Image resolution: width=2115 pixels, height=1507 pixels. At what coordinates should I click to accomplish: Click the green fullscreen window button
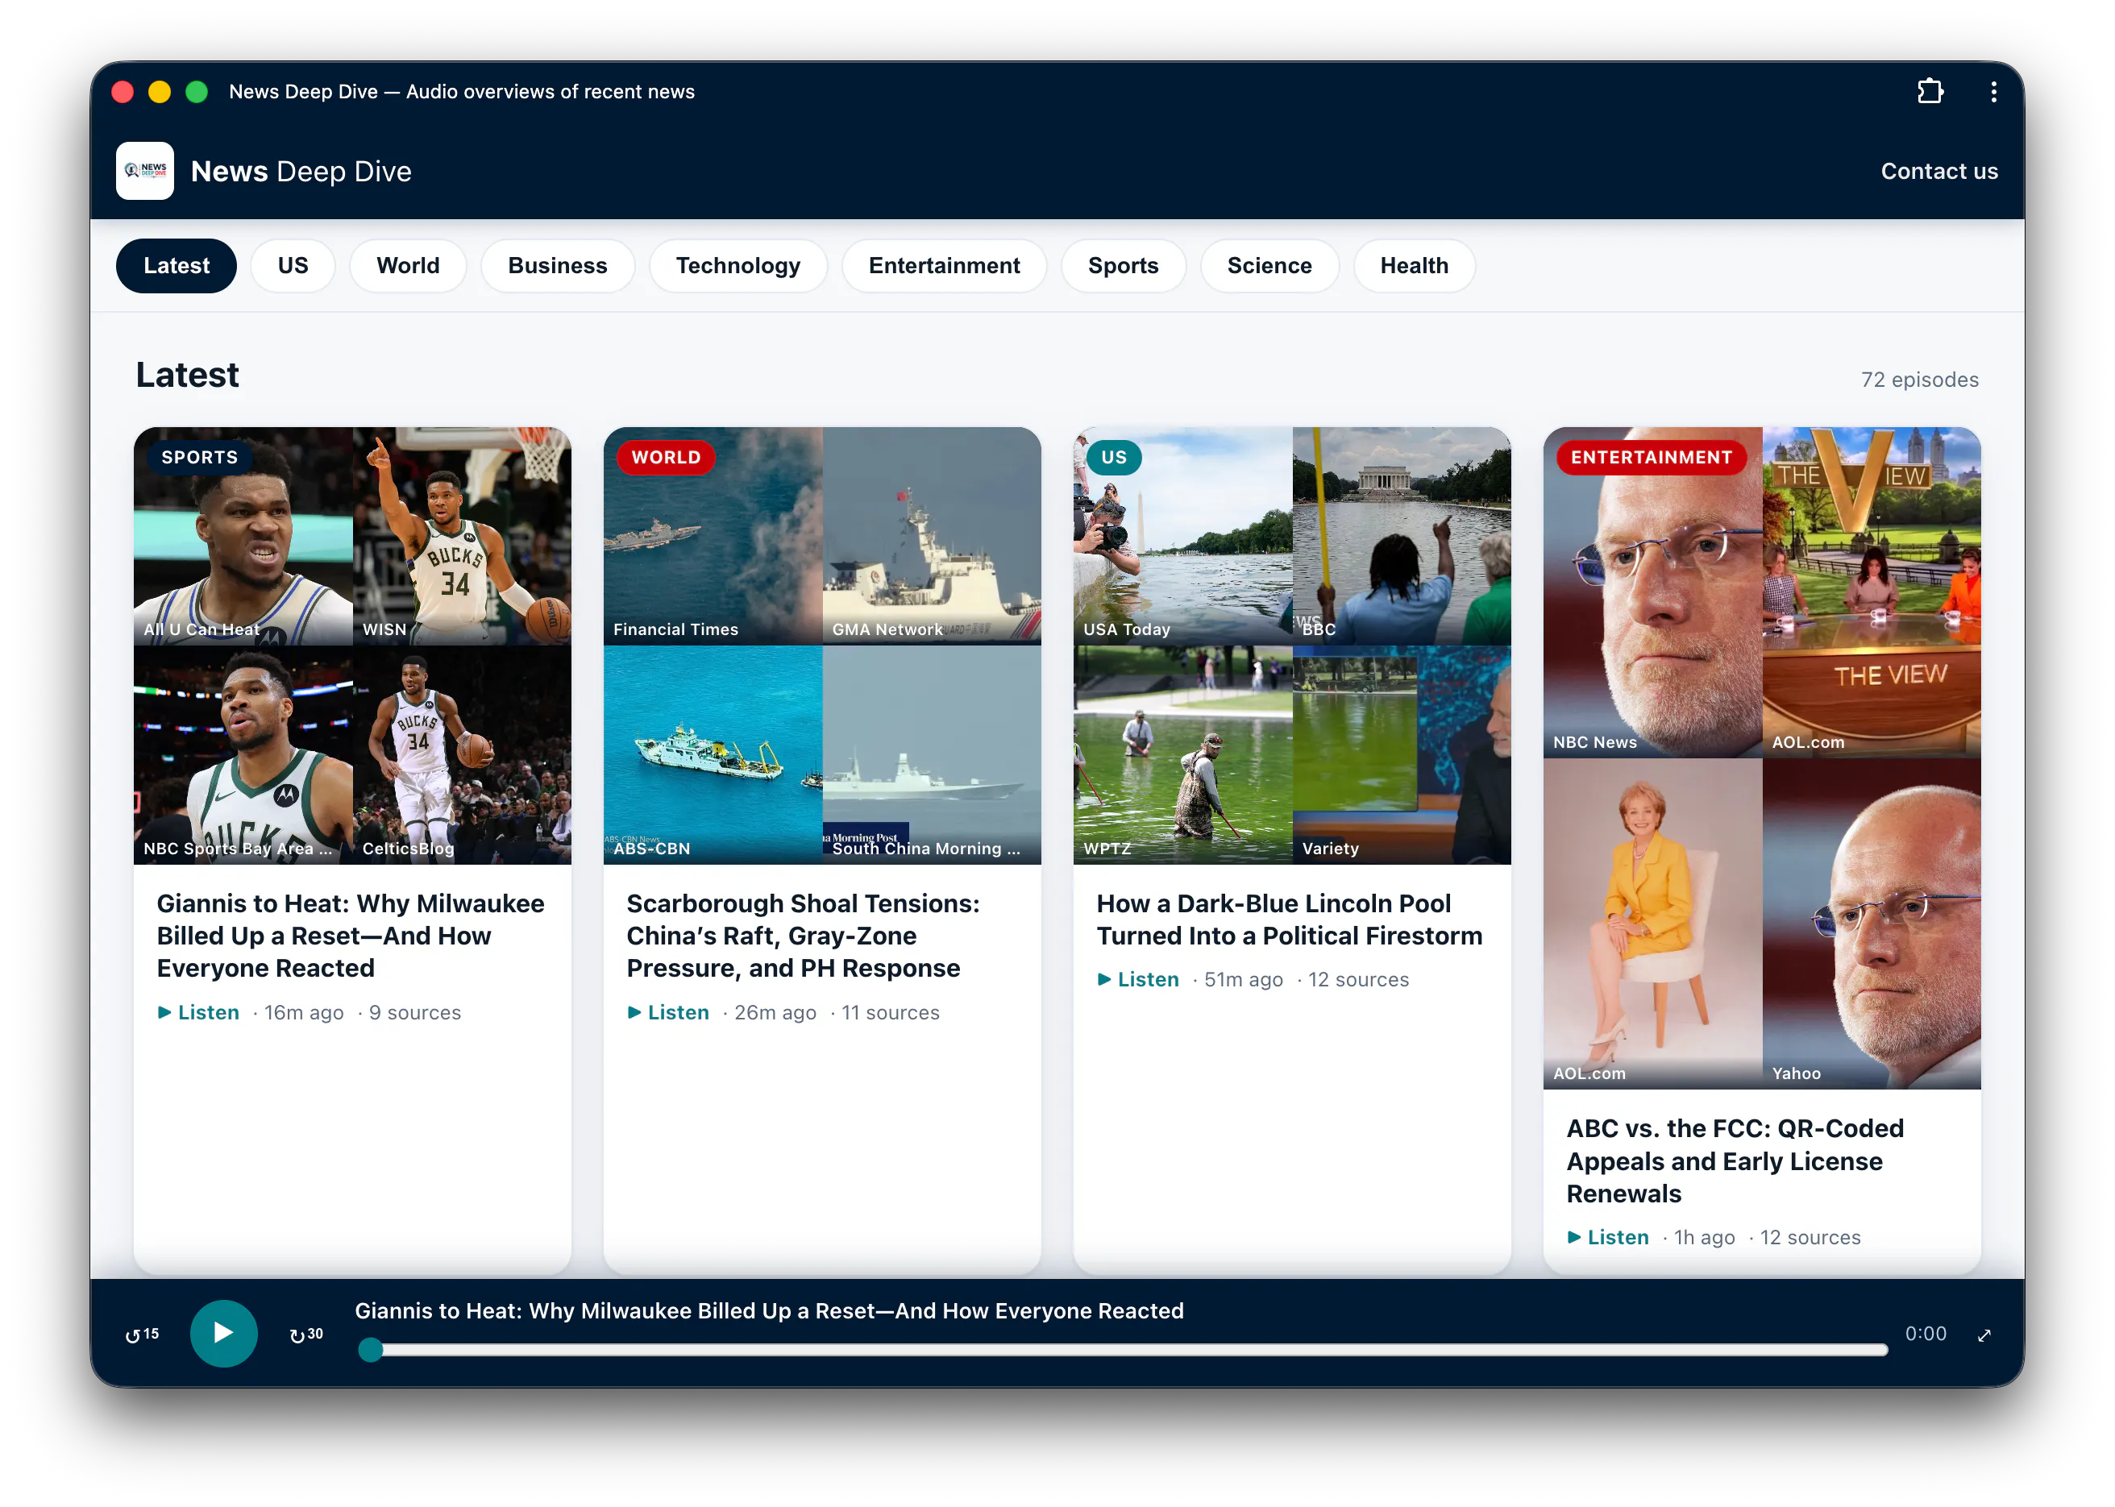click(196, 91)
